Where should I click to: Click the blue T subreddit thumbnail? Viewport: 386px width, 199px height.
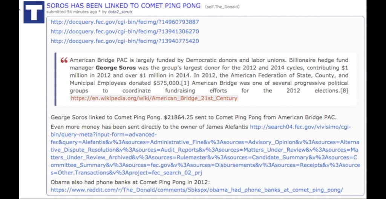(x=34, y=12)
